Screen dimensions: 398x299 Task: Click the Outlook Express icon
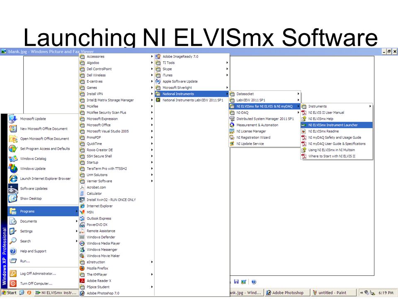pyautogui.click(x=82, y=218)
